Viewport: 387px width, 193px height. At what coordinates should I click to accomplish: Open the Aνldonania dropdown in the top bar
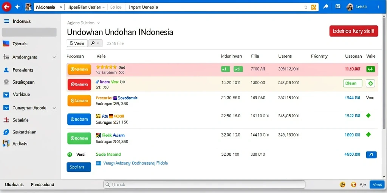pos(49,7)
